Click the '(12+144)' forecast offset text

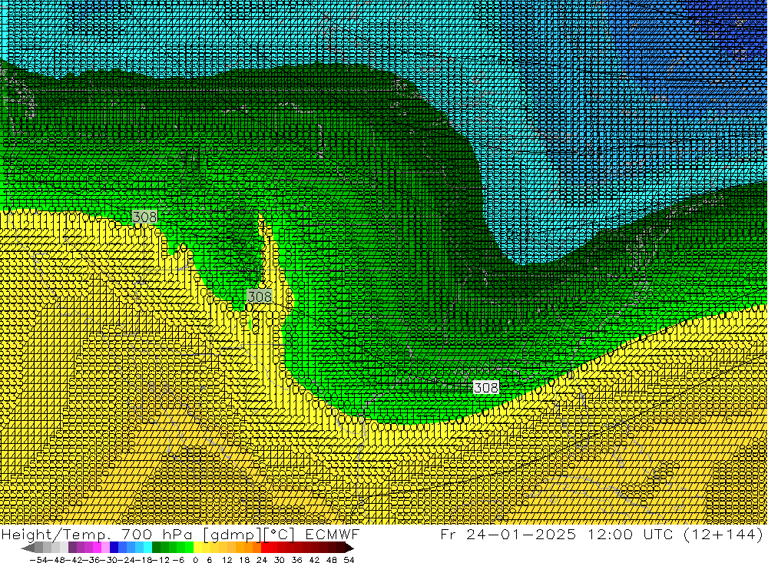pos(724,534)
